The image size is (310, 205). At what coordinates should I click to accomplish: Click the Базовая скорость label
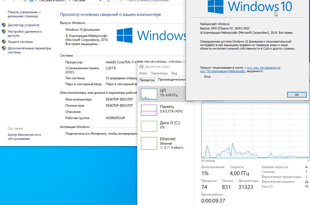click(x=275, y=167)
